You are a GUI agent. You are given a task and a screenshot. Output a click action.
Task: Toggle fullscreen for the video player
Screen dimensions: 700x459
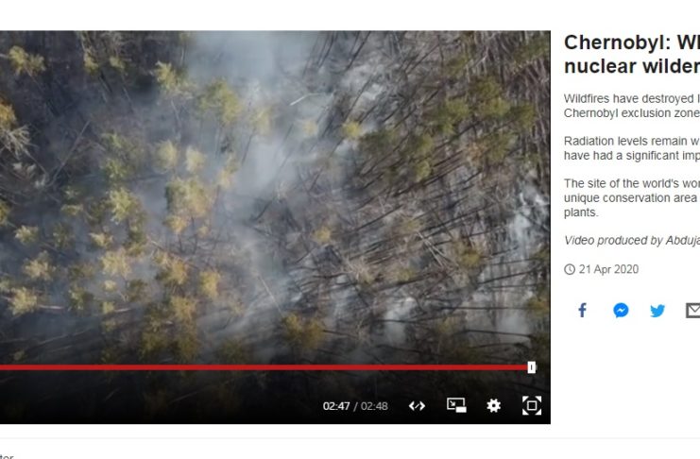coord(532,405)
